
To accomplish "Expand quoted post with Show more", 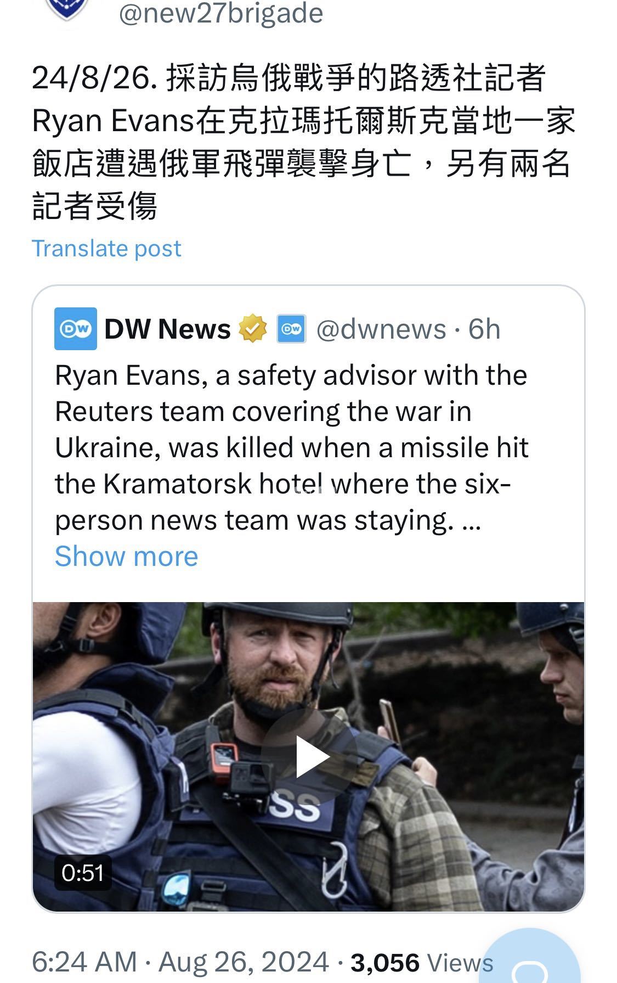I will (x=127, y=556).
